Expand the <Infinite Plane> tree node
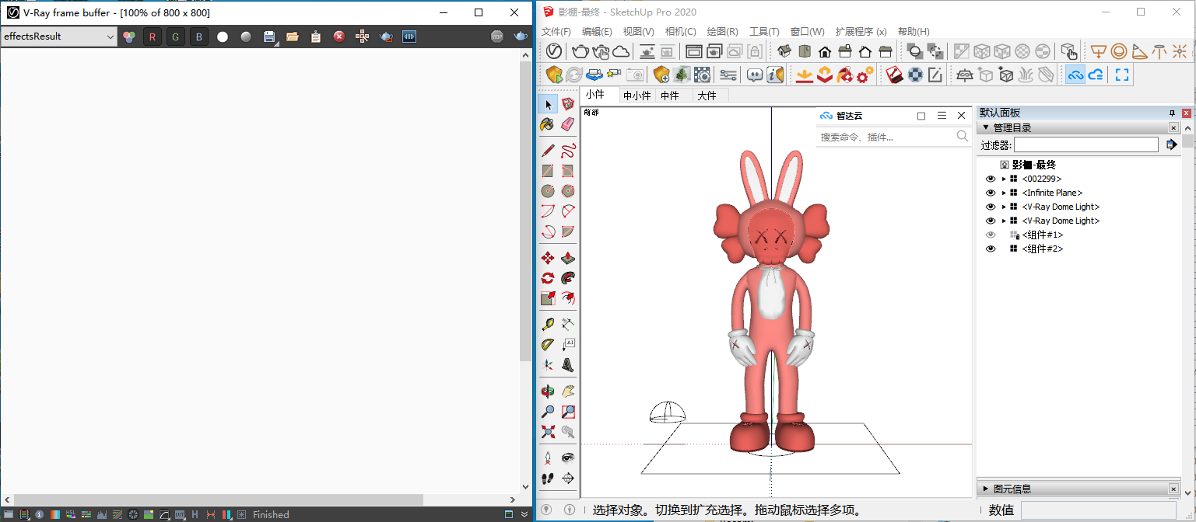Image resolution: width=1196 pixels, height=522 pixels. pyautogui.click(x=1004, y=193)
